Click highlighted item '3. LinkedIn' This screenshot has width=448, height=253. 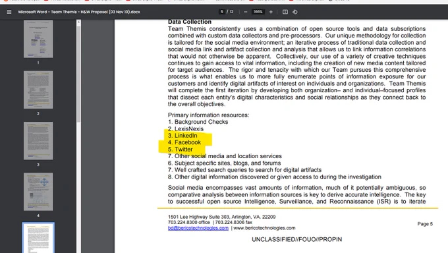coord(182,136)
